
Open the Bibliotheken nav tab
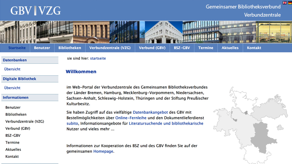pyautogui.click(x=70, y=48)
